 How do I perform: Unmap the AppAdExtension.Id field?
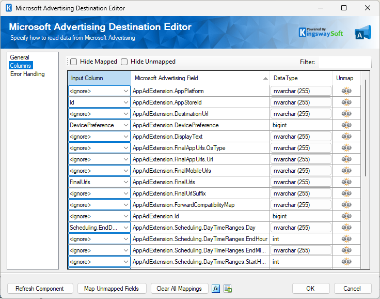(x=346, y=216)
